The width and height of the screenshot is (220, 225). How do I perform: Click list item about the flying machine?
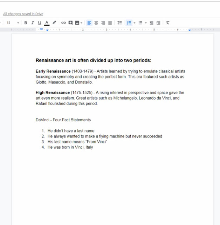(105, 136)
